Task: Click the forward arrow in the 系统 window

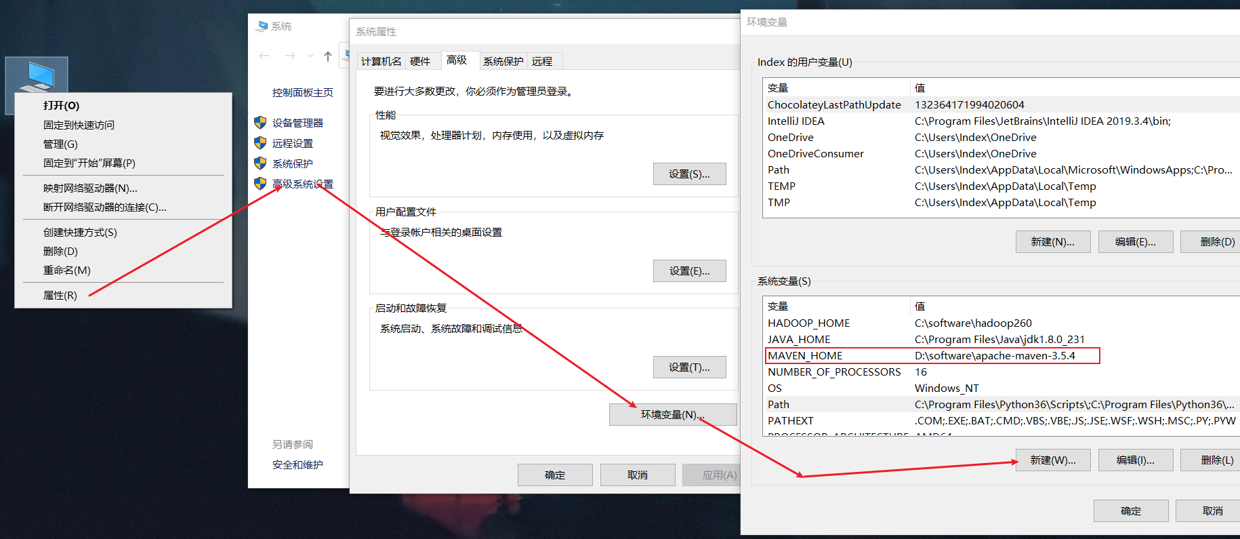Action: point(290,56)
